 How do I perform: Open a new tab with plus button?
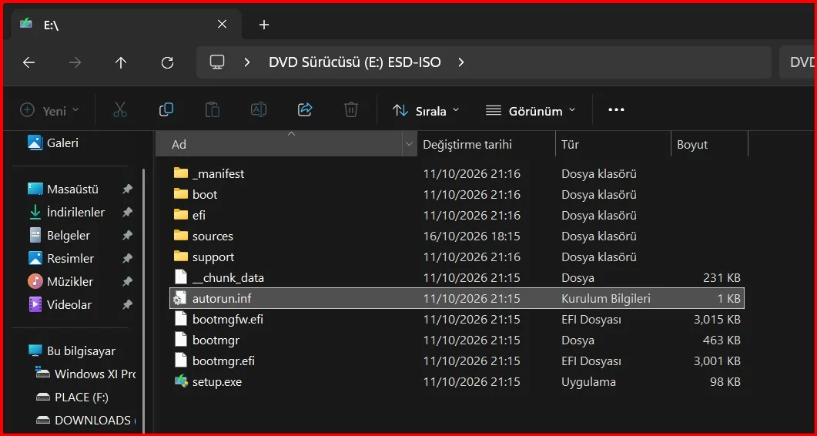coord(264,25)
